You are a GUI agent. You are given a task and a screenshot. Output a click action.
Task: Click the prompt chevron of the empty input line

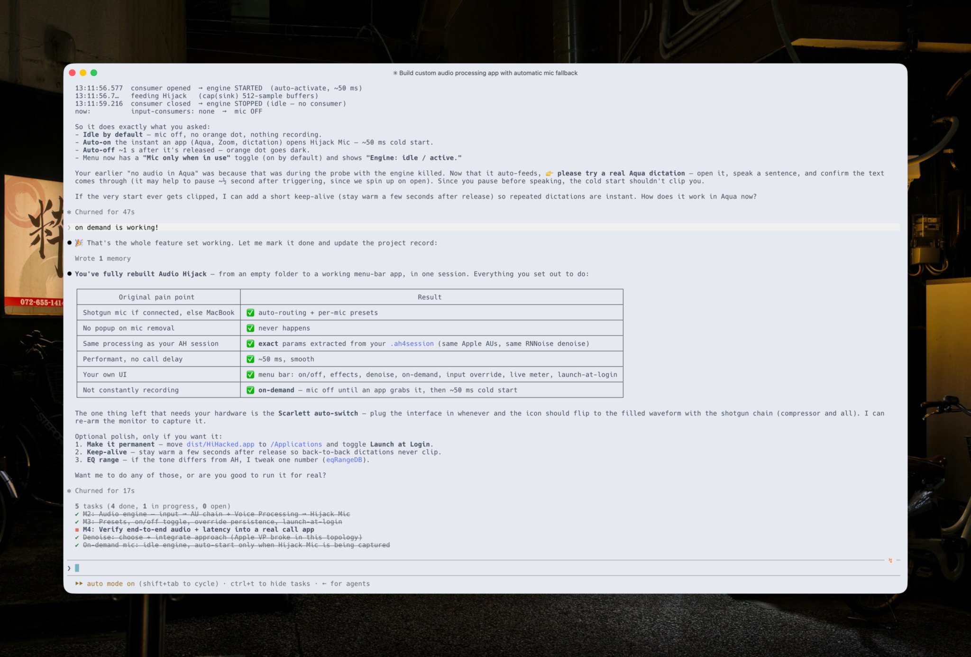[69, 568]
